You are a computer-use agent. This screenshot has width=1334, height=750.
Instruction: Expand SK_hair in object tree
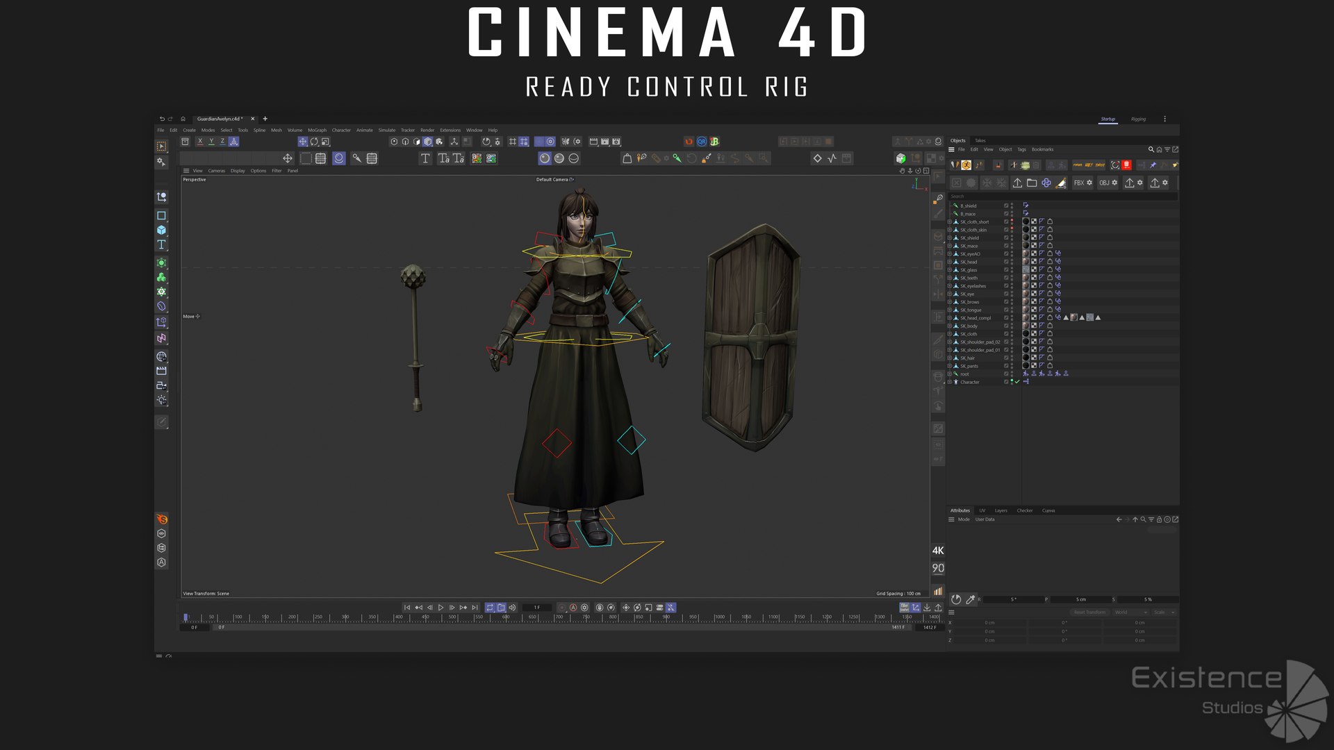950,358
